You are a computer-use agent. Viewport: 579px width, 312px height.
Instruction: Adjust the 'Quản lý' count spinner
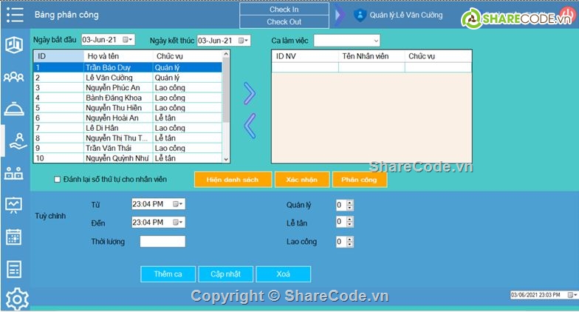coord(350,206)
